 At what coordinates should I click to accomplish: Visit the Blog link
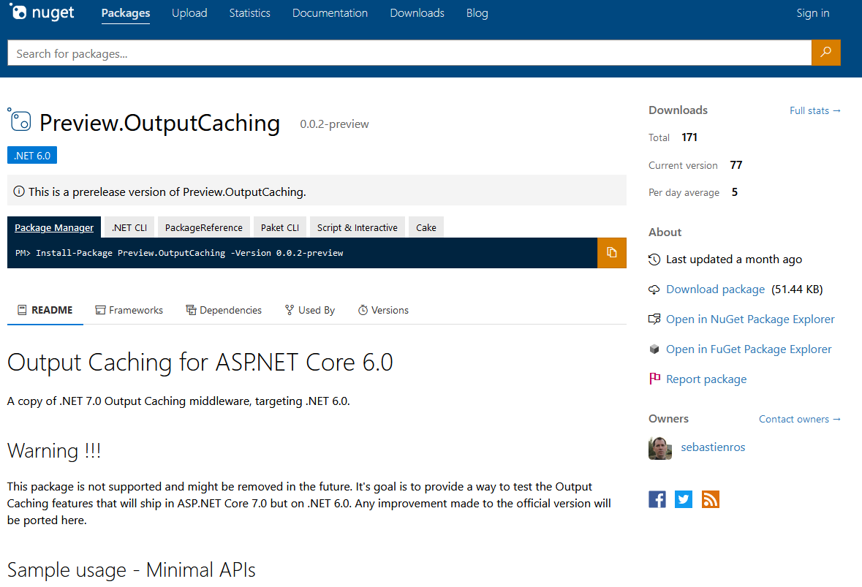pos(477,13)
